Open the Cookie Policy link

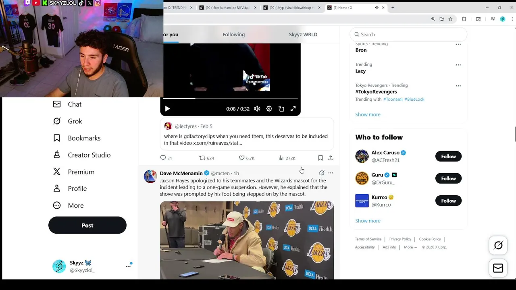pyautogui.click(x=430, y=239)
